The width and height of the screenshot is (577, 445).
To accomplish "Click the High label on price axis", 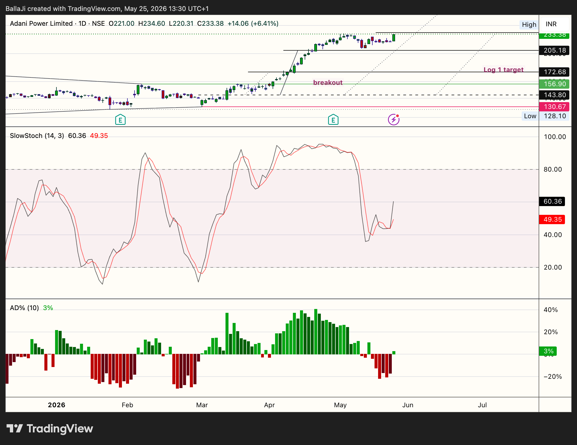I will click(529, 25).
